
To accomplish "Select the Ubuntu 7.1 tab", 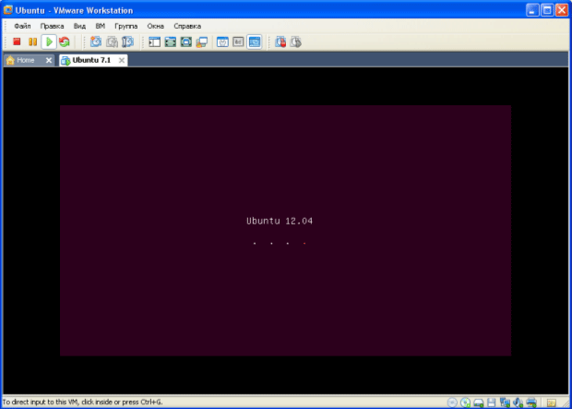I will coord(91,60).
